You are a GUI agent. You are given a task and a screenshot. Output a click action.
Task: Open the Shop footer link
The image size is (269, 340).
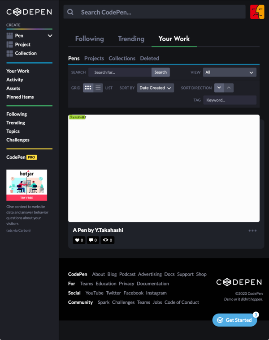tap(201, 274)
